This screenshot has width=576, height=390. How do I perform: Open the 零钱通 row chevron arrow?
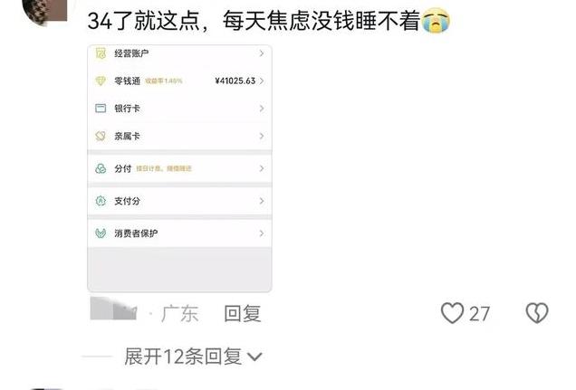(x=262, y=81)
